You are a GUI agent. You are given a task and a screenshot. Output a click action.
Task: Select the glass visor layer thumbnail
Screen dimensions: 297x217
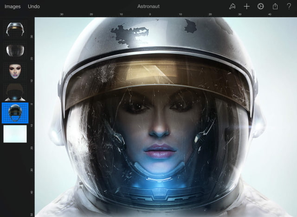(x=15, y=50)
